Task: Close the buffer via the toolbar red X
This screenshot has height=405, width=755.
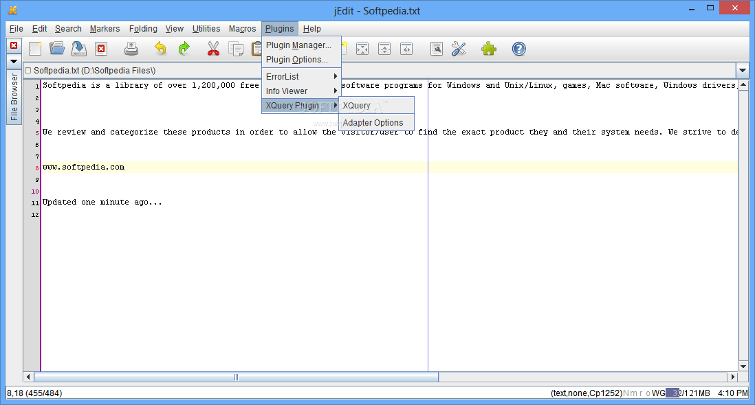Action: [x=101, y=49]
